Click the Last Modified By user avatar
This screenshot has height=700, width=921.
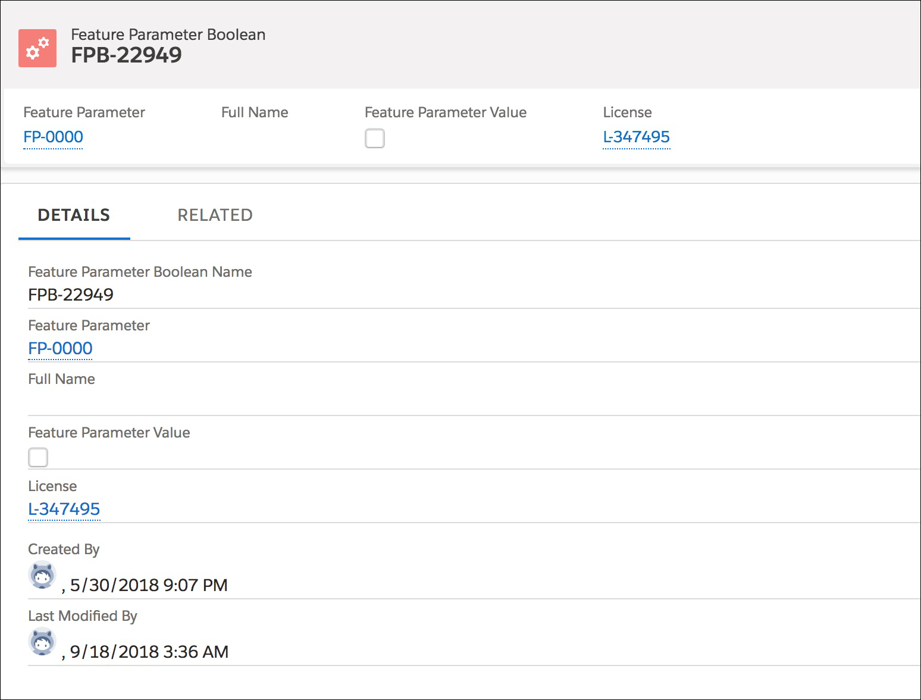42,642
